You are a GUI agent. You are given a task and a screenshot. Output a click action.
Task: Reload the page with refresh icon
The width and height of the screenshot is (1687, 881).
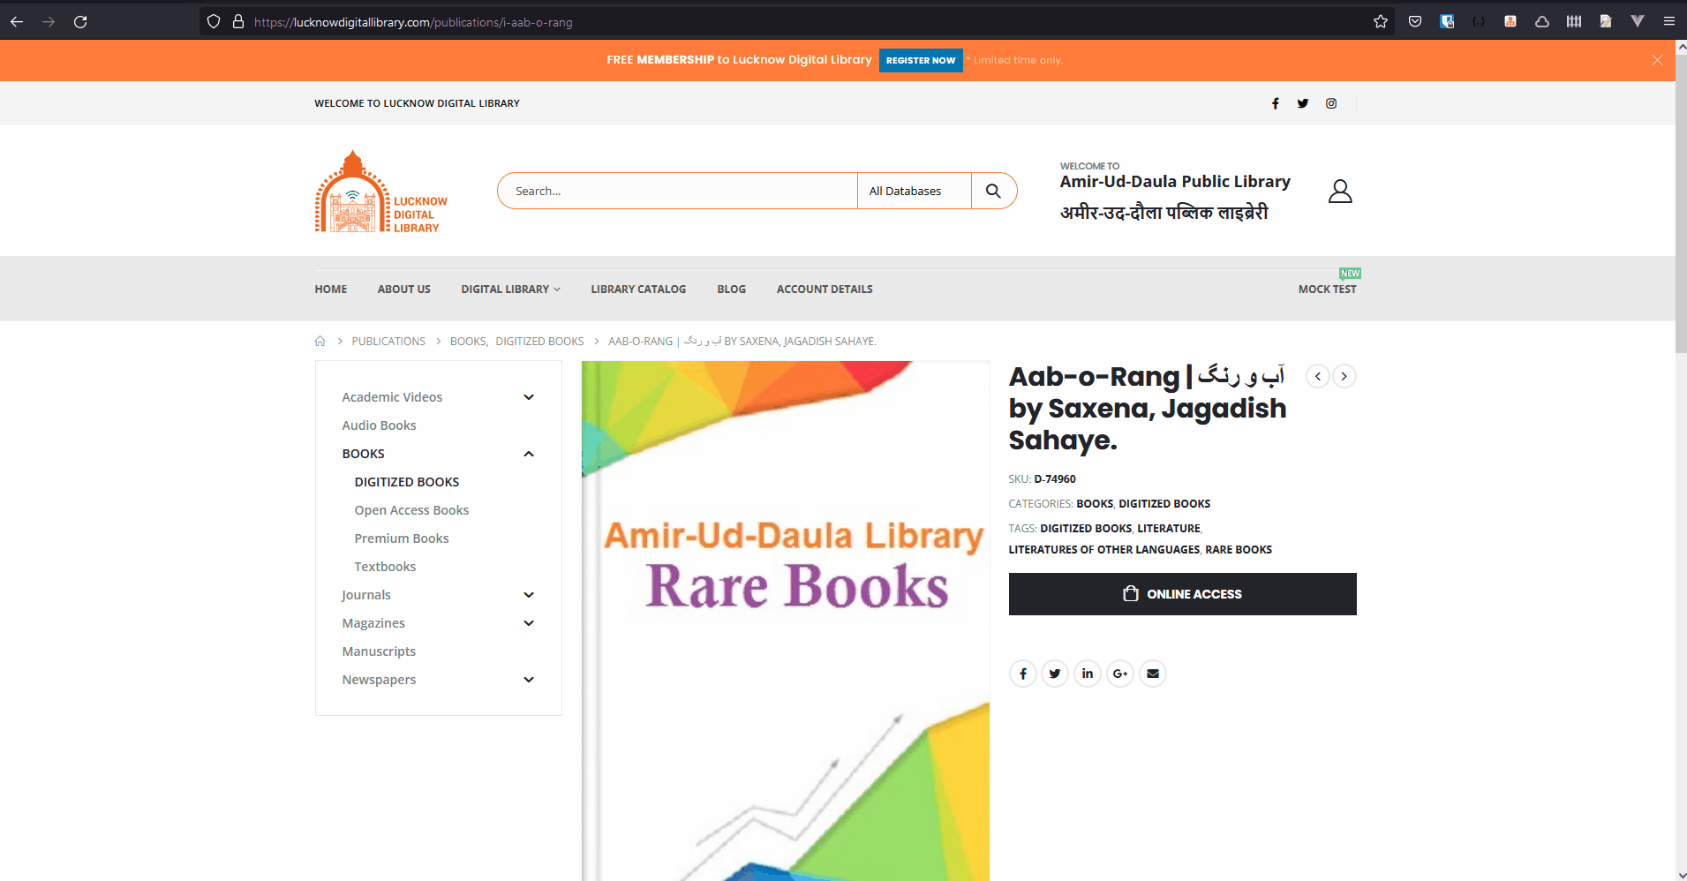coord(80,22)
